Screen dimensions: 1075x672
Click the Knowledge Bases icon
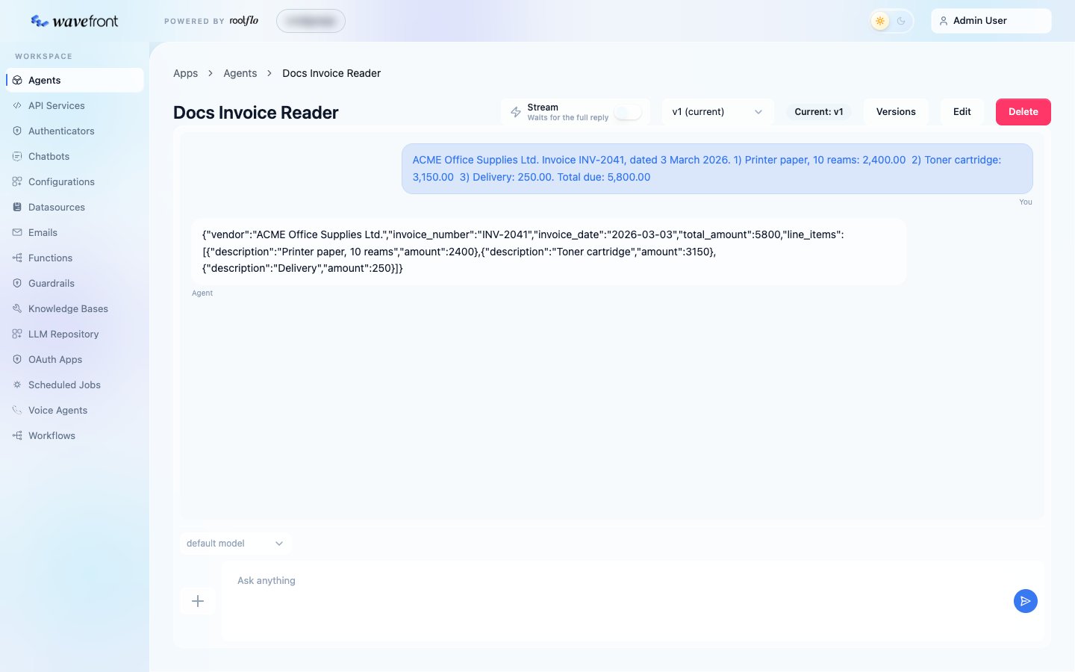[x=17, y=308]
